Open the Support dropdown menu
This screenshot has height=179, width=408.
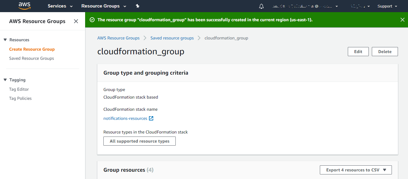[x=387, y=6]
